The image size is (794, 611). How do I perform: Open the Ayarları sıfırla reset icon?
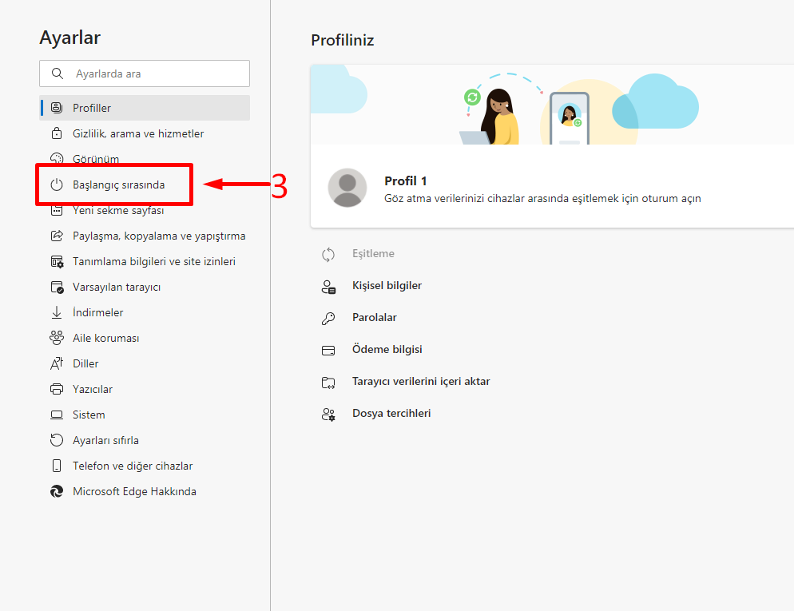(x=57, y=440)
